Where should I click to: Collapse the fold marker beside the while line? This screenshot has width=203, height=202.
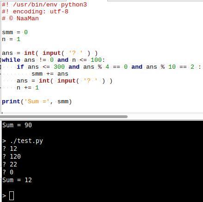(x=0, y=60)
